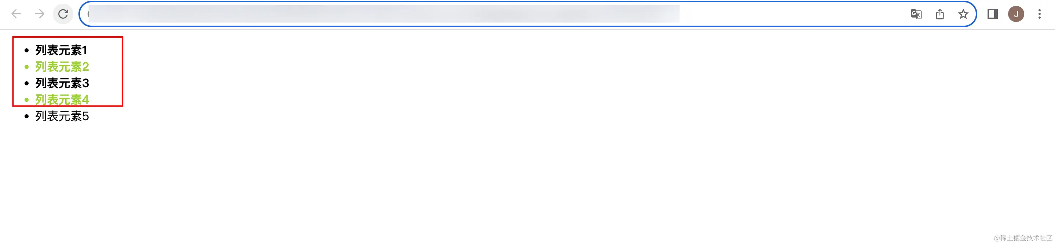Click the share page icon

point(940,14)
